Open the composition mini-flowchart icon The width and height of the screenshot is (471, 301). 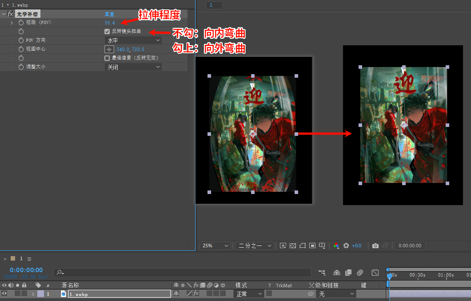[322, 273]
